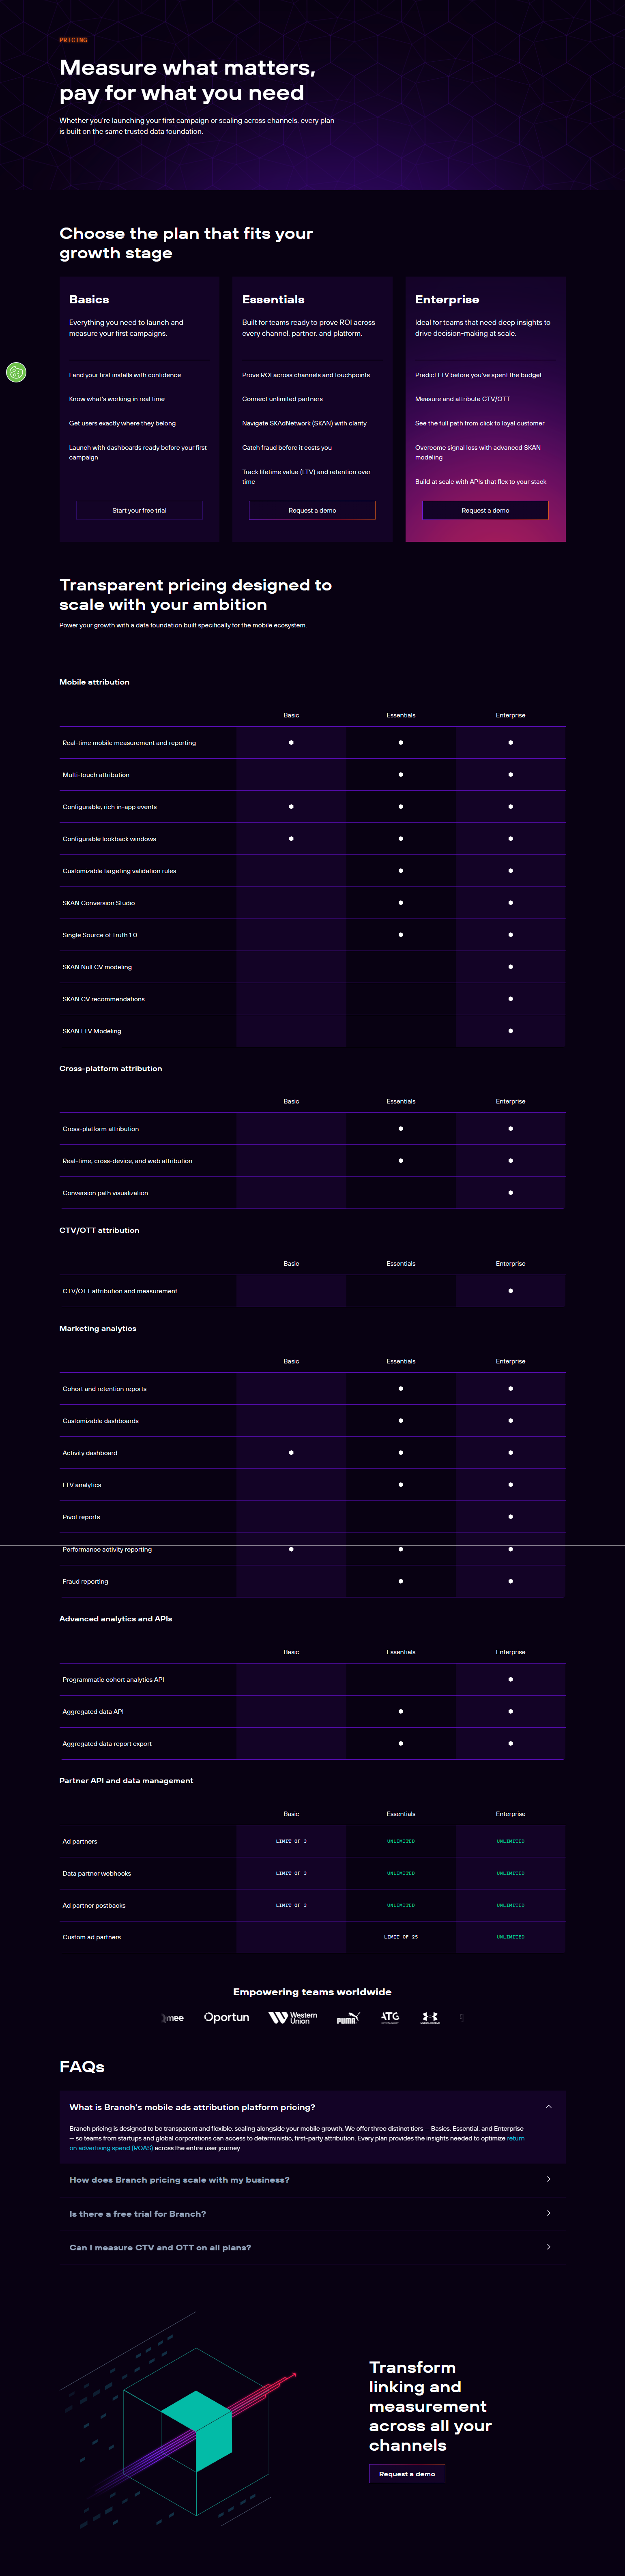625x2576 pixels.
Task: Expand 'Can I measure CTV and OTT on all plans?'
Action: point(312,2247)
